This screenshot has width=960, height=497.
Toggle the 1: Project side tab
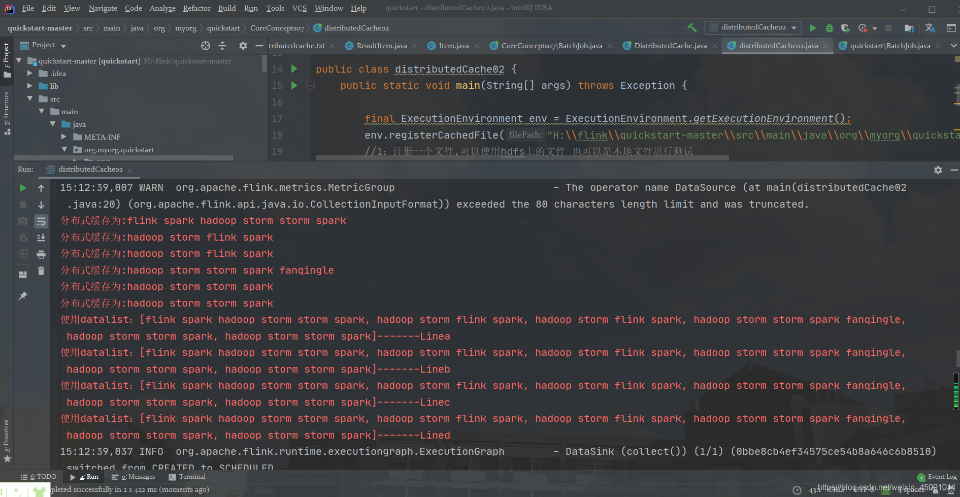(x=7, y=60)
